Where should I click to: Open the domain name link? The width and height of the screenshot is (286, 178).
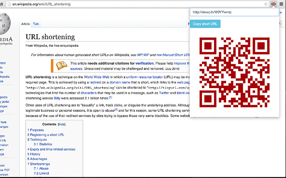point(120,82)
